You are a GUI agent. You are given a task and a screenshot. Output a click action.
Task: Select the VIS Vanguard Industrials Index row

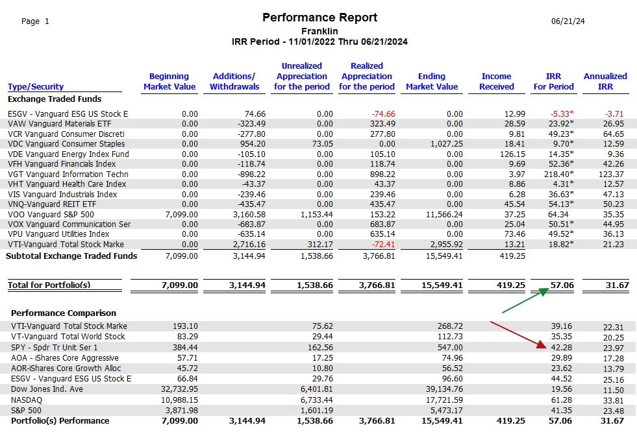318,195
